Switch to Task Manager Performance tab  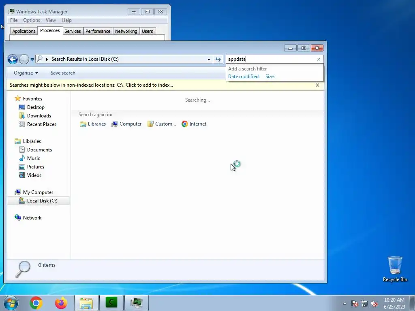pyautogui.click(x=98, y=31)
